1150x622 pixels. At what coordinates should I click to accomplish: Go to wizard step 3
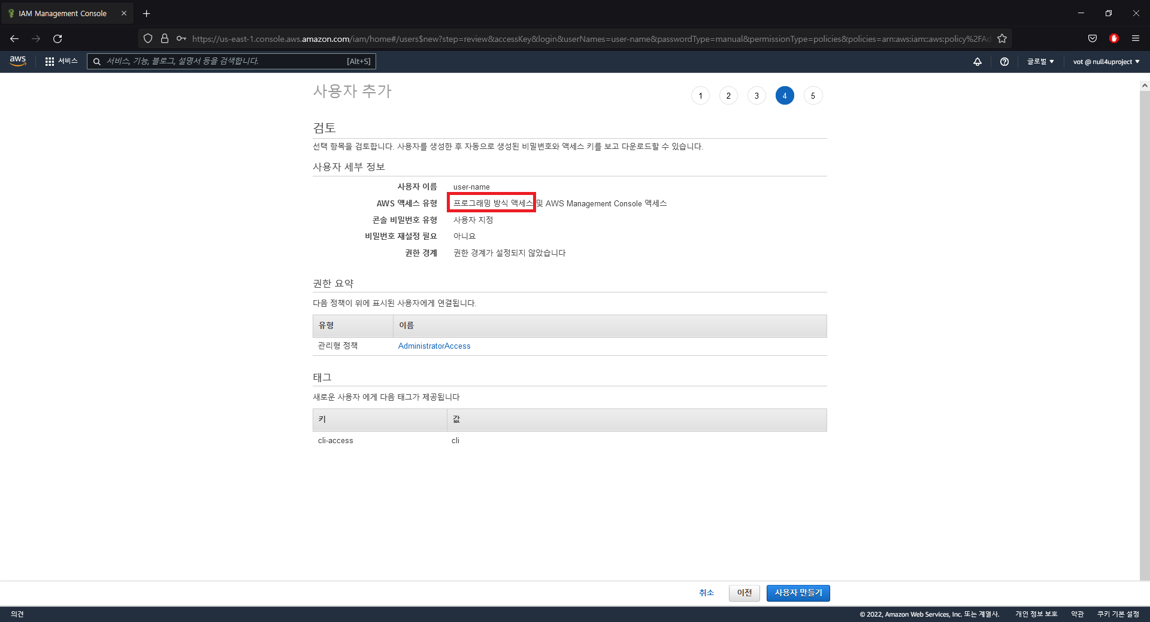[756, 96]
